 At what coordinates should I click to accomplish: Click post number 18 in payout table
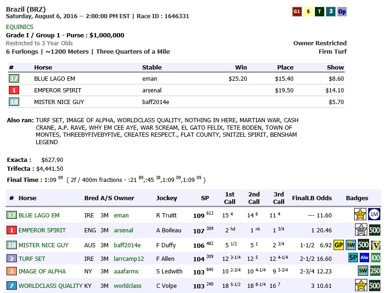14,102
